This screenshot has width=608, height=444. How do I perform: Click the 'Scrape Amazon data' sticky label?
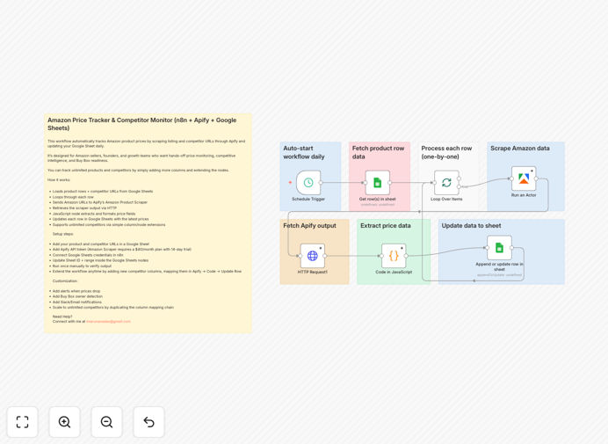[x=519, y=149]
